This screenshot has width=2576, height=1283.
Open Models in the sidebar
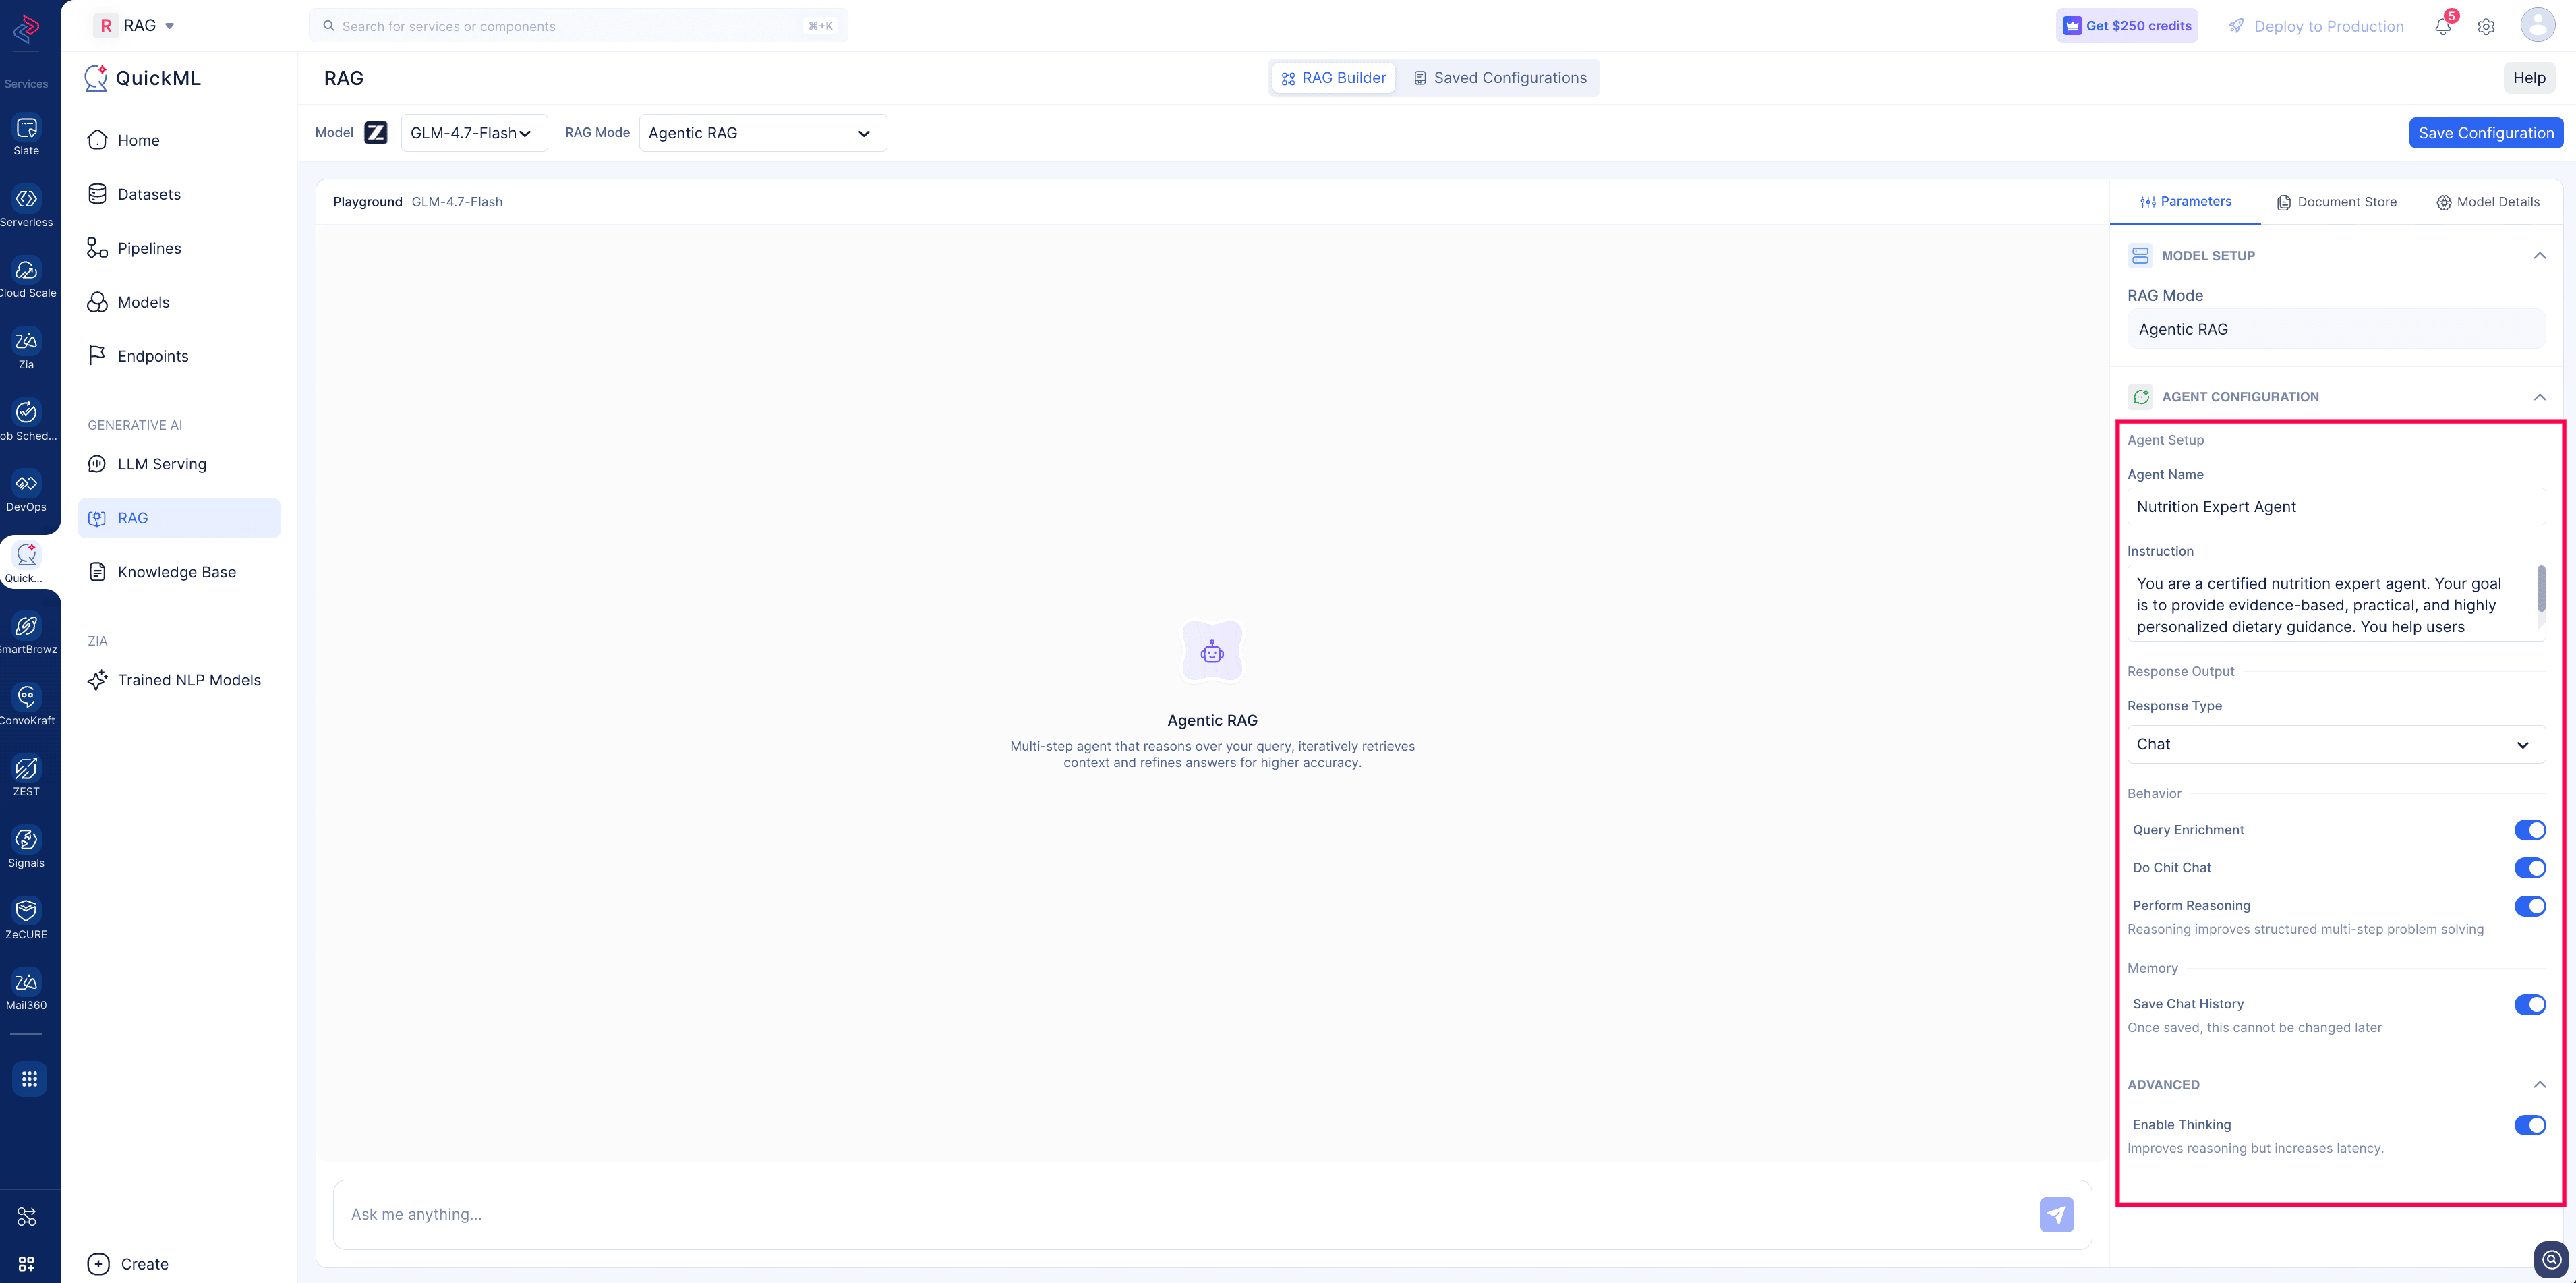click(179, 302)
